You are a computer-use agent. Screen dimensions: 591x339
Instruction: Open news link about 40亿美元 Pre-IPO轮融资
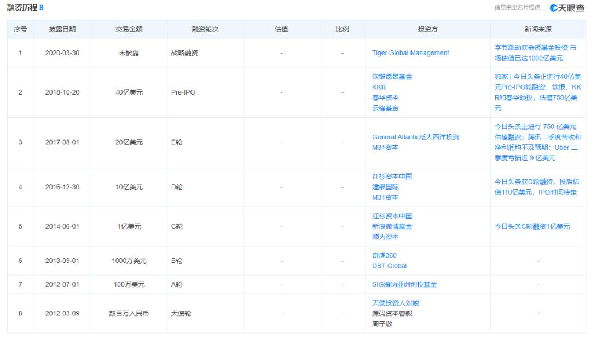pyautogui.click(x=537, y=92)
